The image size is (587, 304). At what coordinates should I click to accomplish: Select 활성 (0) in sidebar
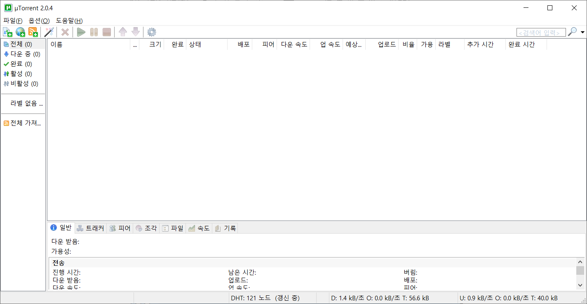23,74
